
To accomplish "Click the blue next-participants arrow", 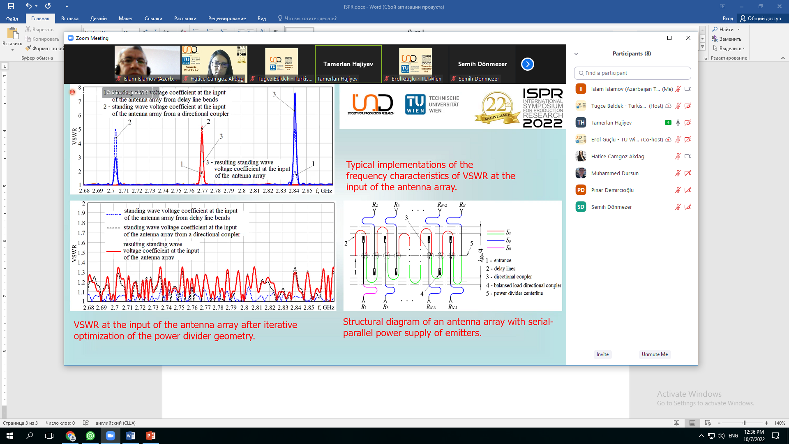I will point(527,64).
